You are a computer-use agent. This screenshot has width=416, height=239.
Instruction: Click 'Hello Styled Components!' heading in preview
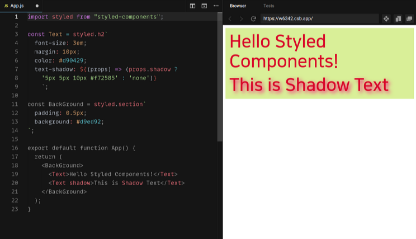point(283,51)
